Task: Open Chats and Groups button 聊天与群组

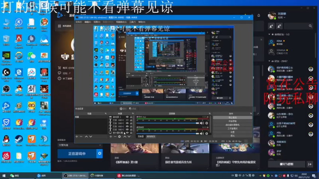Action: 286,164
